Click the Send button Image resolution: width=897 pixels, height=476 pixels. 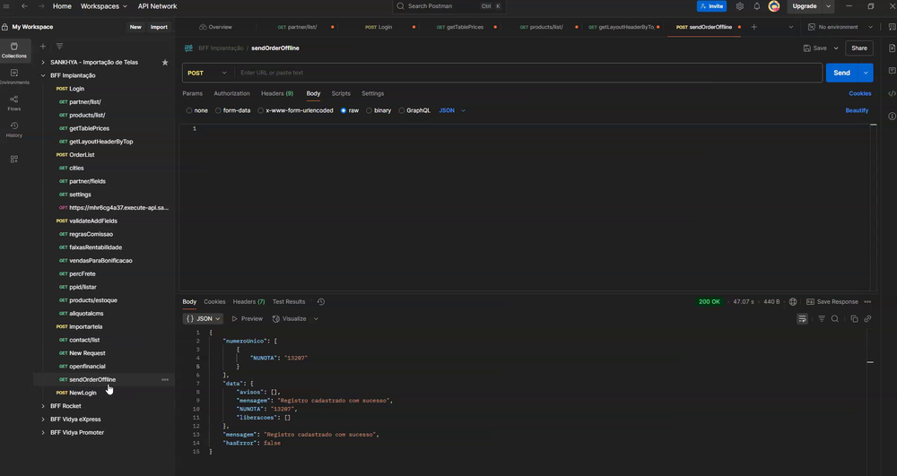(841, 73)
